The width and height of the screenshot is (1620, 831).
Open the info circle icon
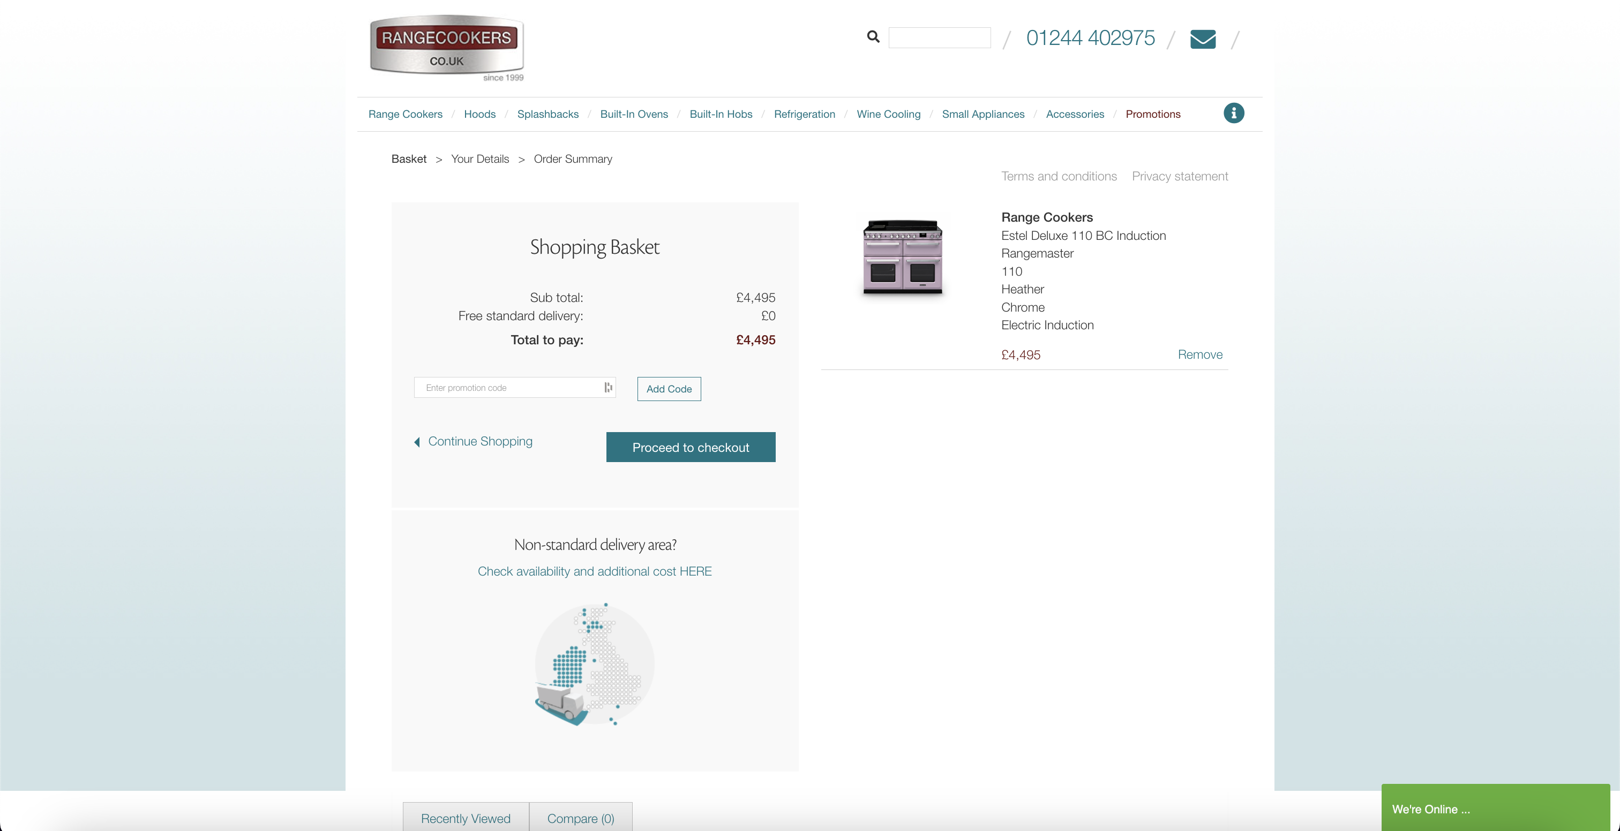[x=1233, y=113]
